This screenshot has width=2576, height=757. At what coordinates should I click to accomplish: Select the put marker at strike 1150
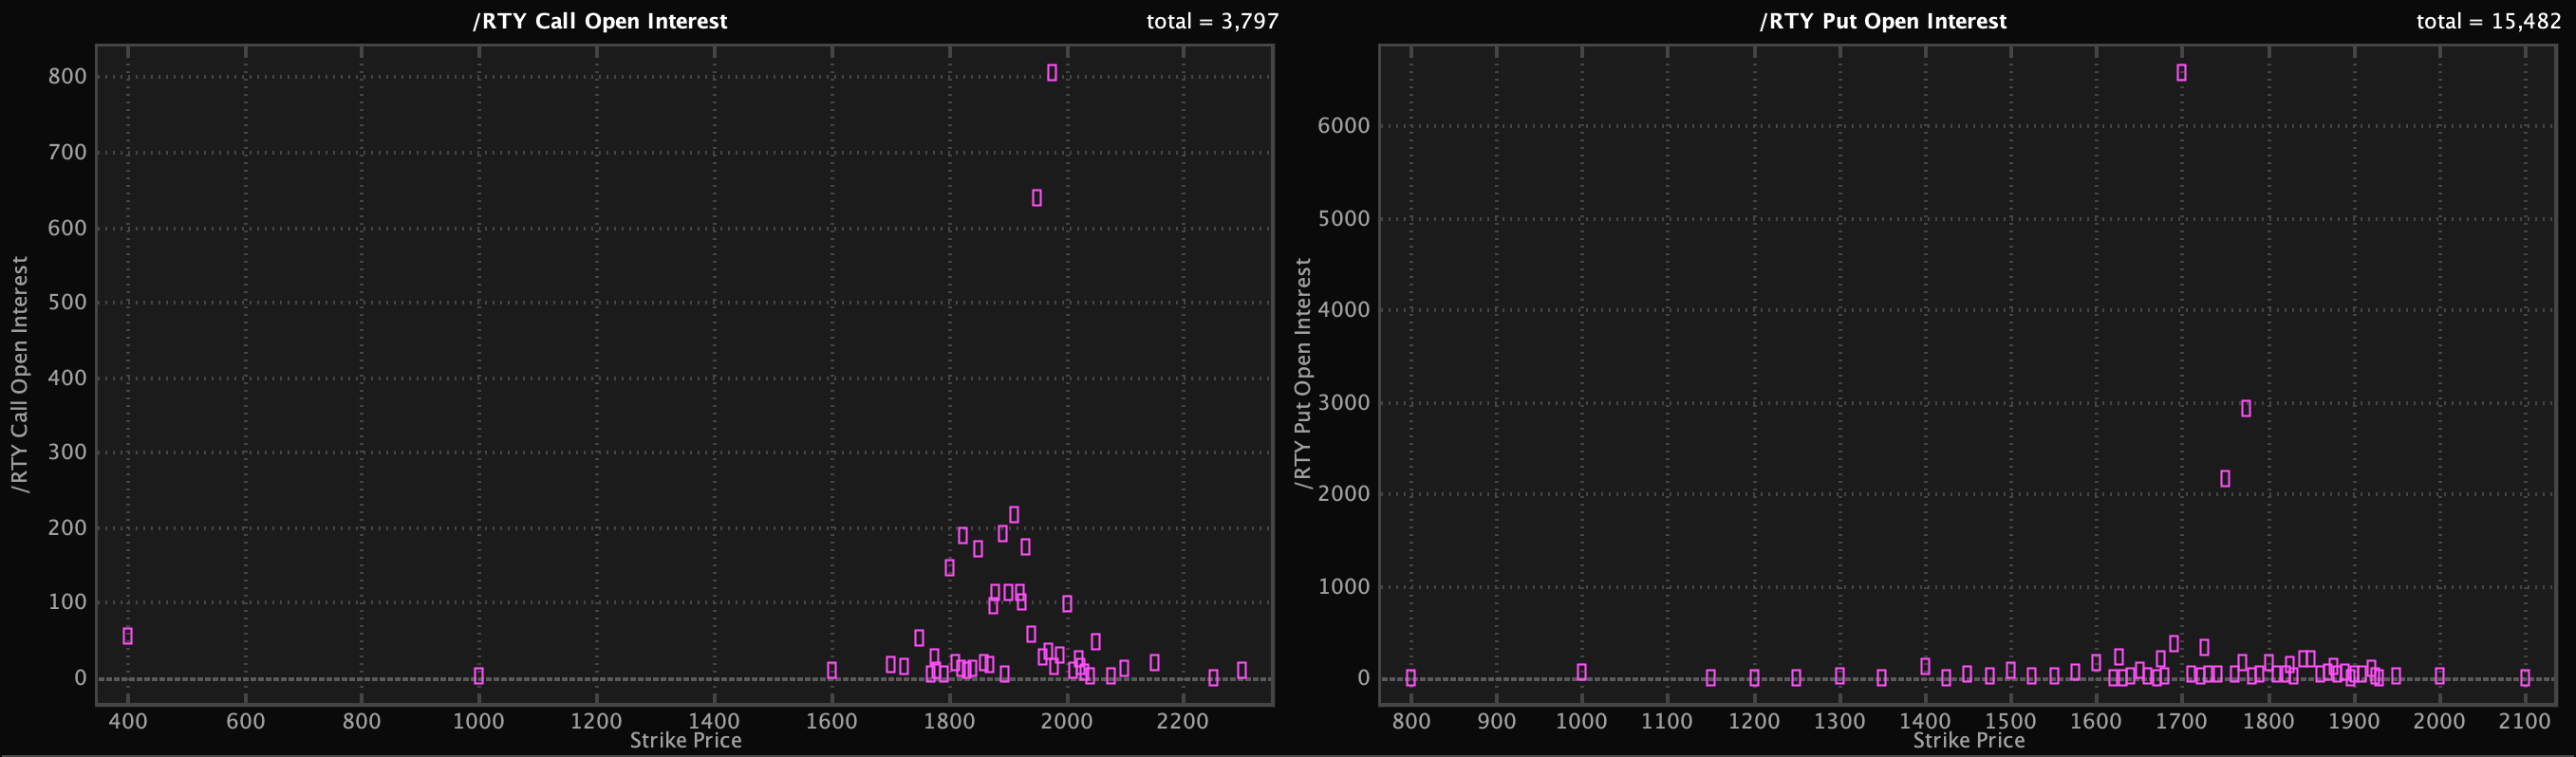(x=1711, y=678)
